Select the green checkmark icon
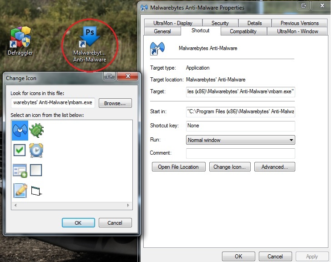The width and height of the screenshot is (333, 262). point(20,150)
